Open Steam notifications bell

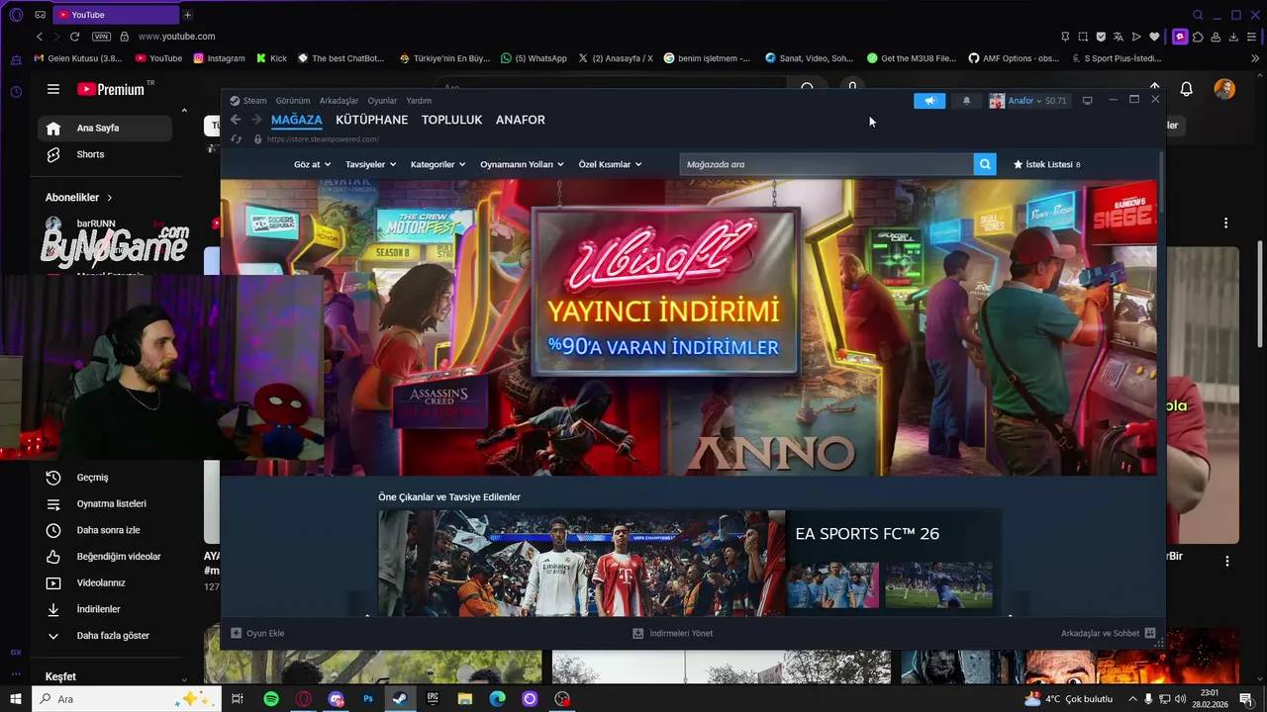[966, 101]
